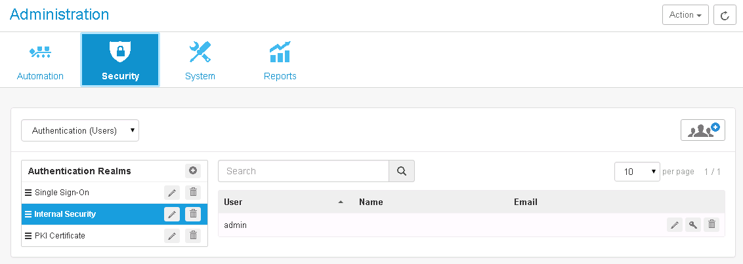
Task: Delete the Single Sign-On realm
Action: pos(193,193)
